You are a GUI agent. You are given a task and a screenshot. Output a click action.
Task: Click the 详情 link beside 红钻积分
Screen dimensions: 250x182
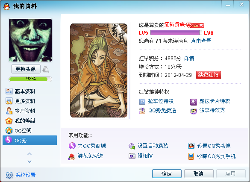189,59
